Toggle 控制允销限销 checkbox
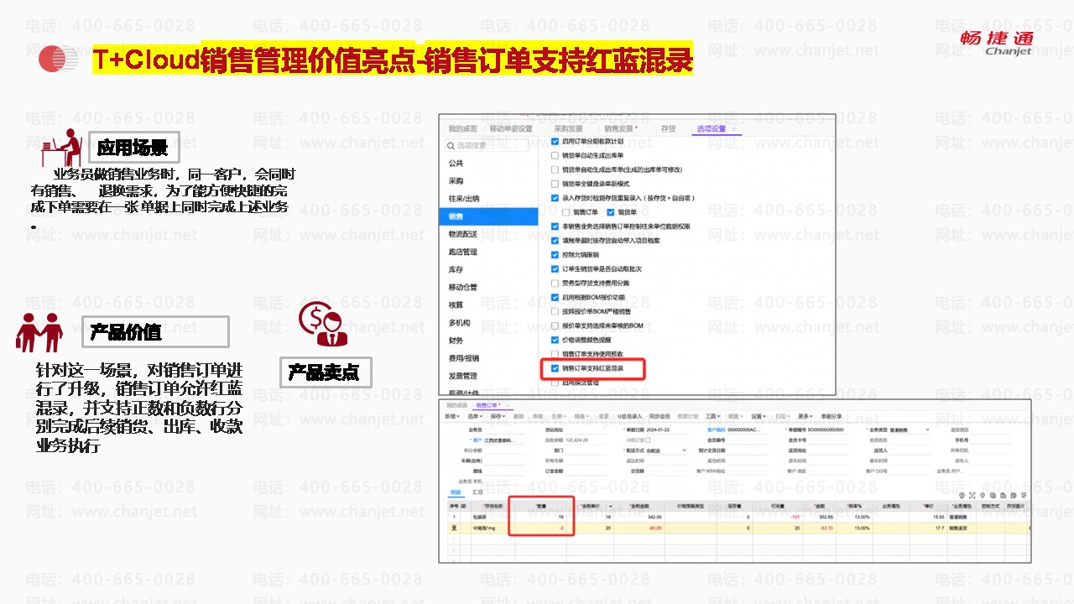1074x604 pixels. pyautogui.click(x=555, y=254)
